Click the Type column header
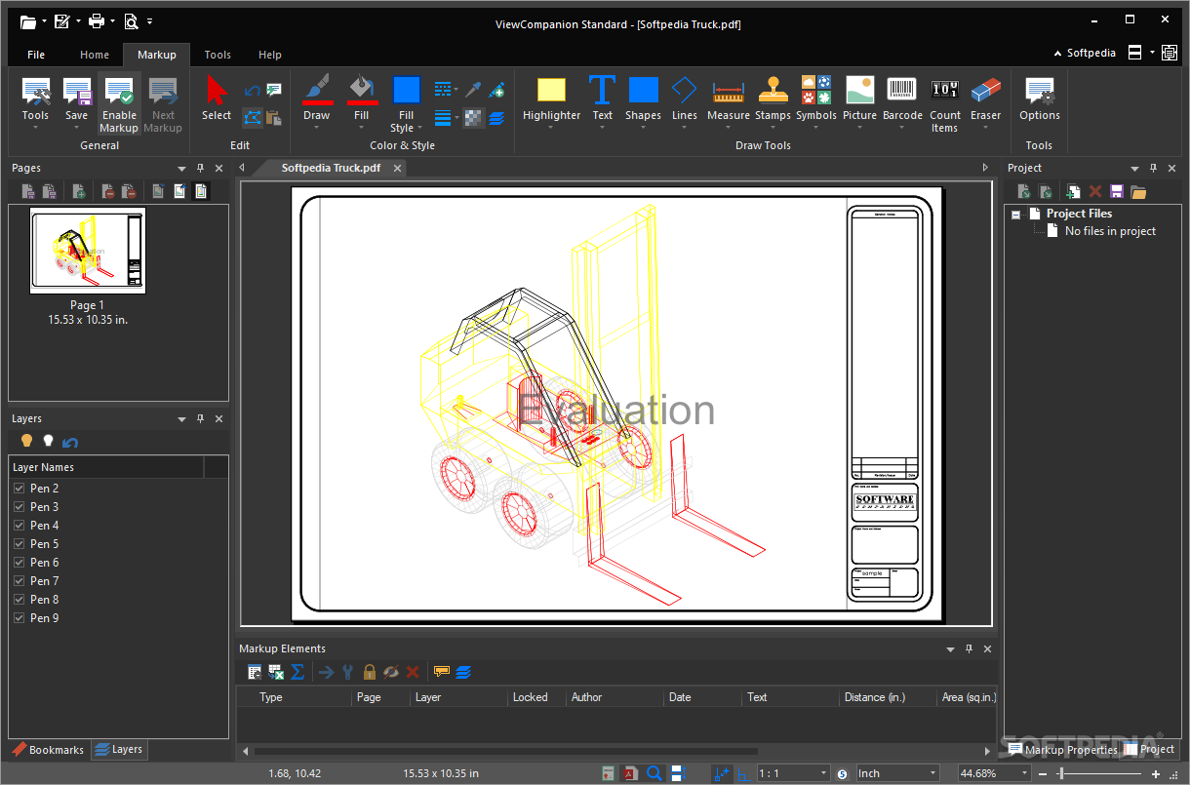This screenshot has width=1190, height=785. tap(294, 697)
